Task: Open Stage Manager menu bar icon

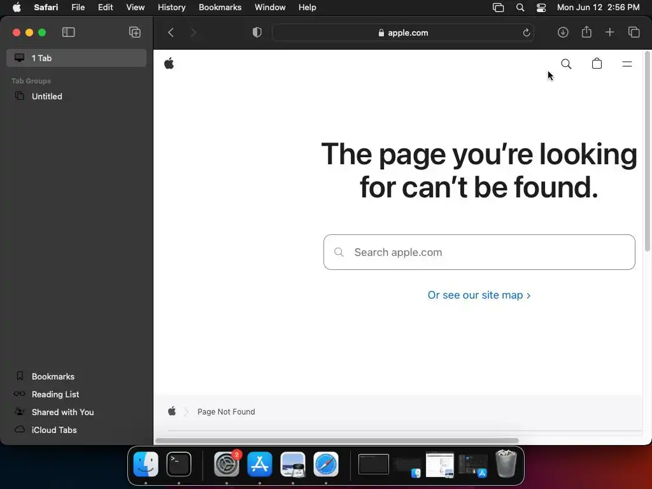Action: tap(498, 7)
